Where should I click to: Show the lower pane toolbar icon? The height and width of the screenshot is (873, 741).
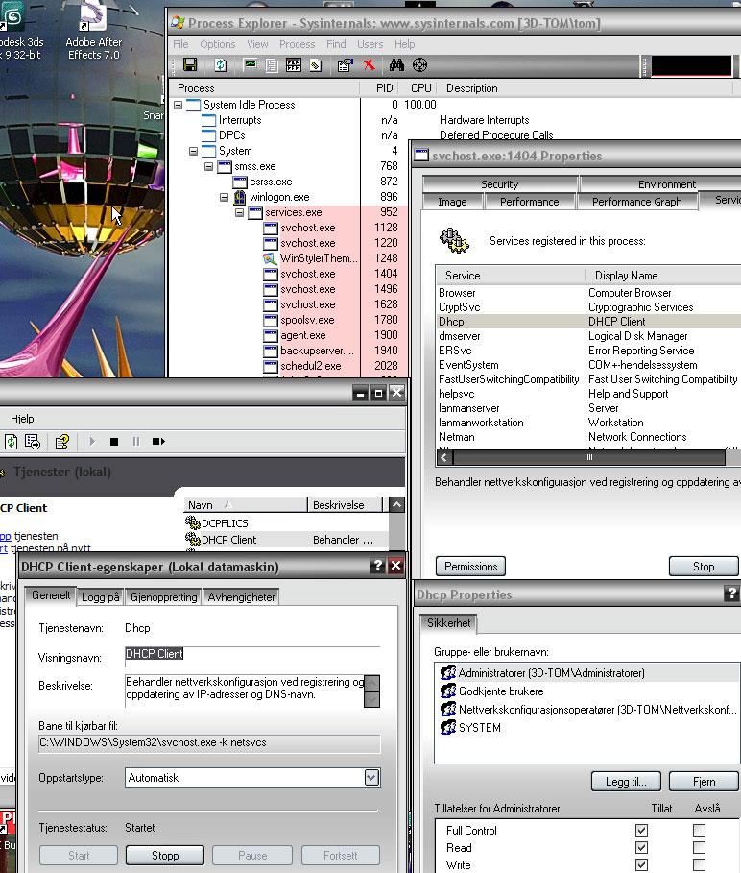pos(294,65)
